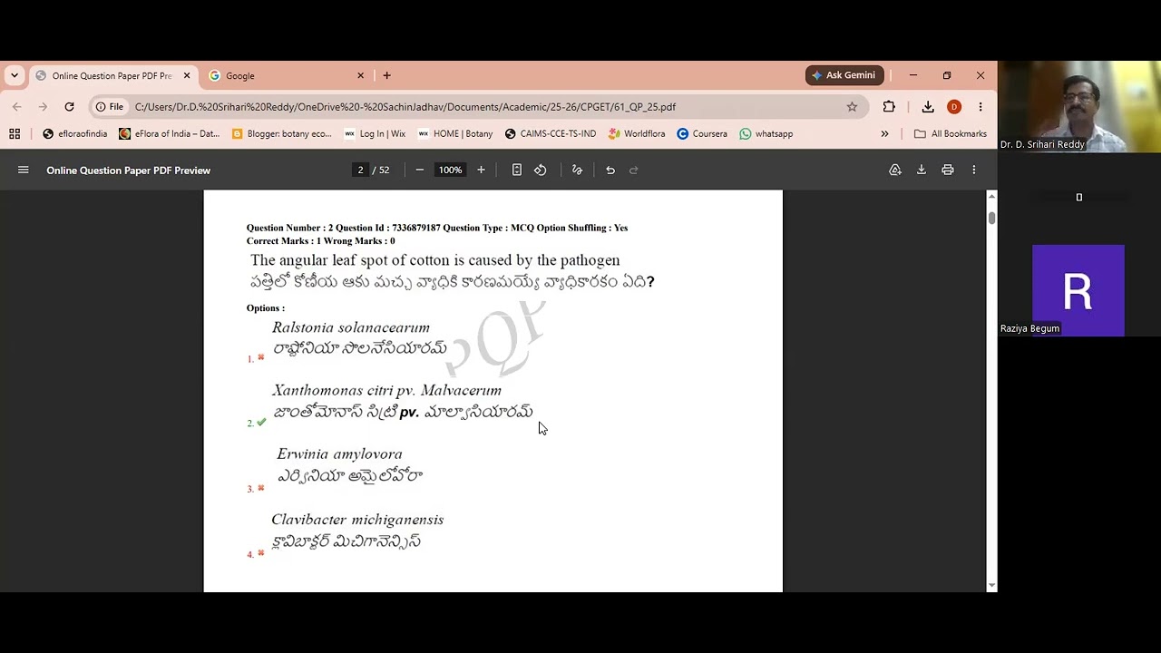Open the Worldflora bookmark
The width and height of the screenshot is (1161, 653).
tap(637, 133)
